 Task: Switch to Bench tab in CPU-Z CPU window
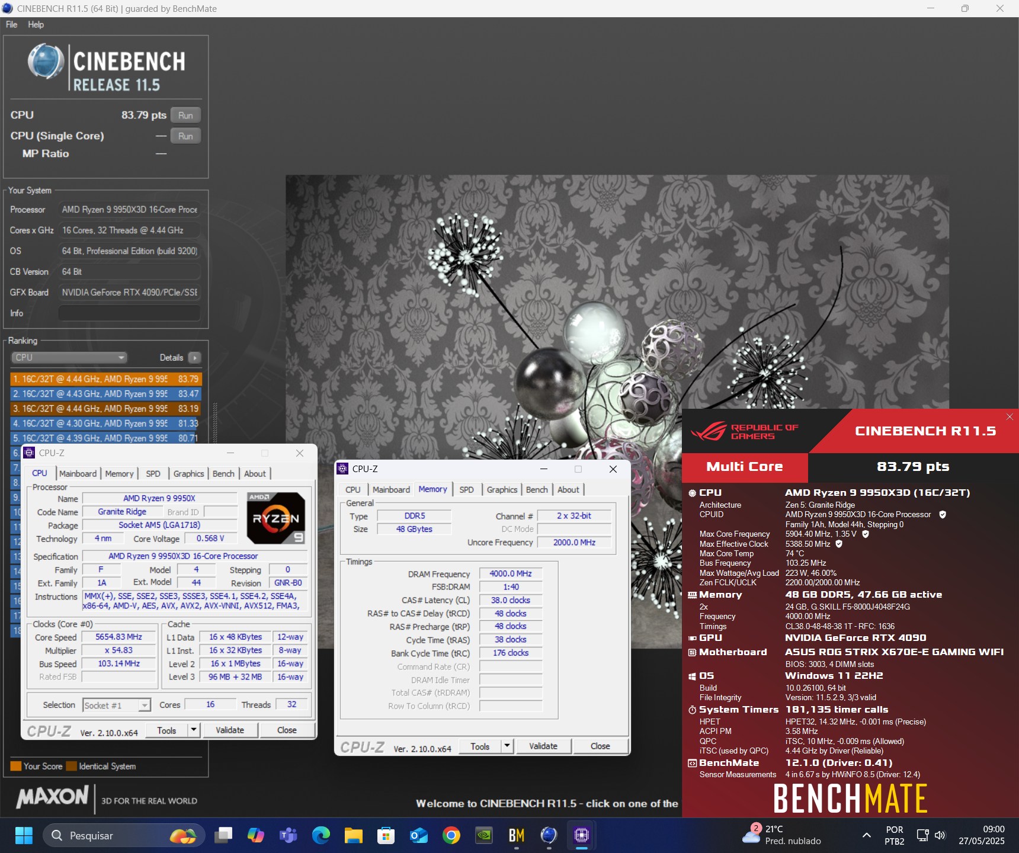pyautogui.click(x=224, y=473)
